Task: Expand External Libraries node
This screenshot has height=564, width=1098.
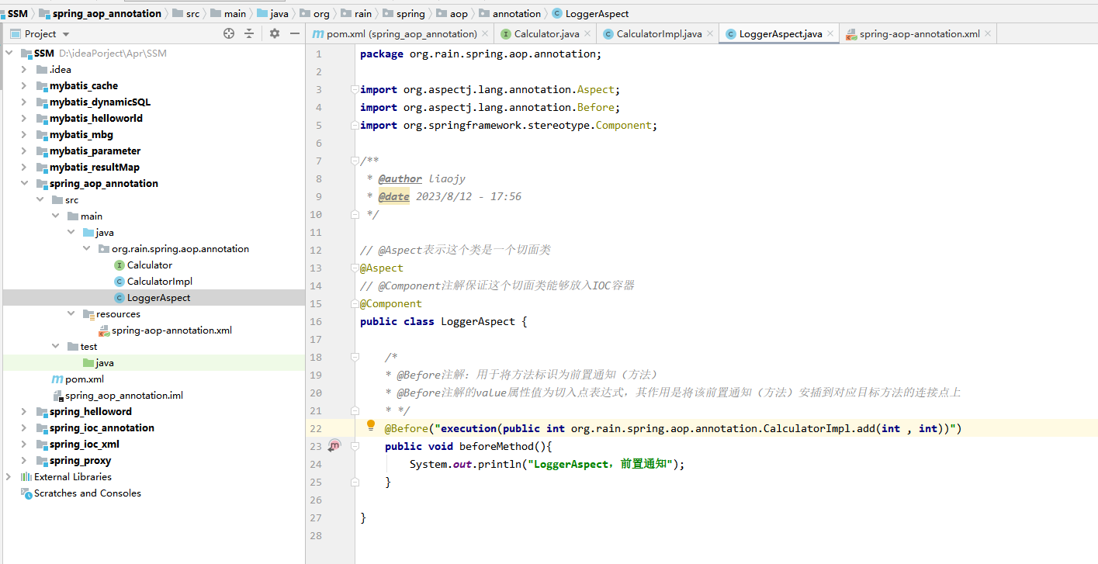Action: tap(9, 477)
